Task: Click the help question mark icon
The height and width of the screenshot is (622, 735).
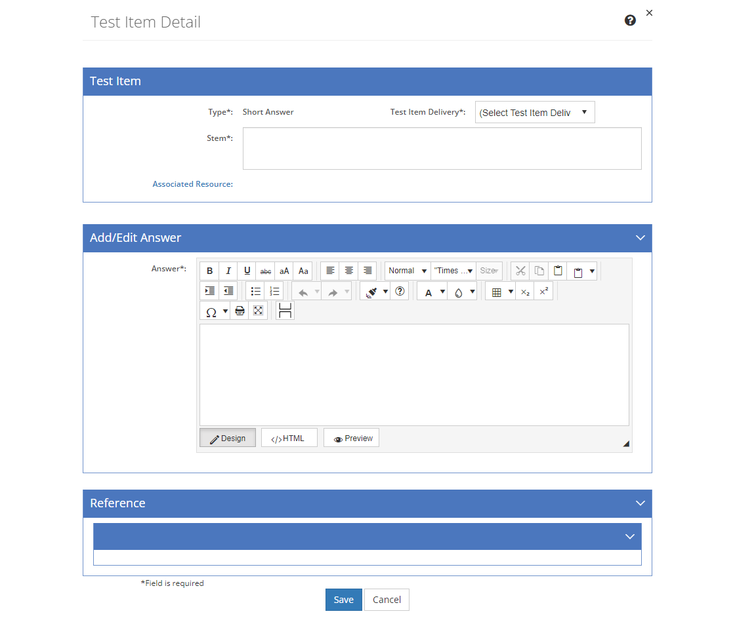Action: tap(630, 20)
